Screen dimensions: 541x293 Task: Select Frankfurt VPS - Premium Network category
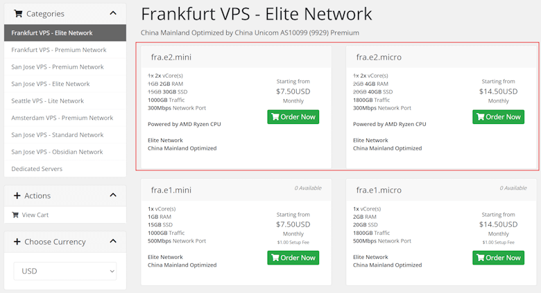click(x=59, y=50)
